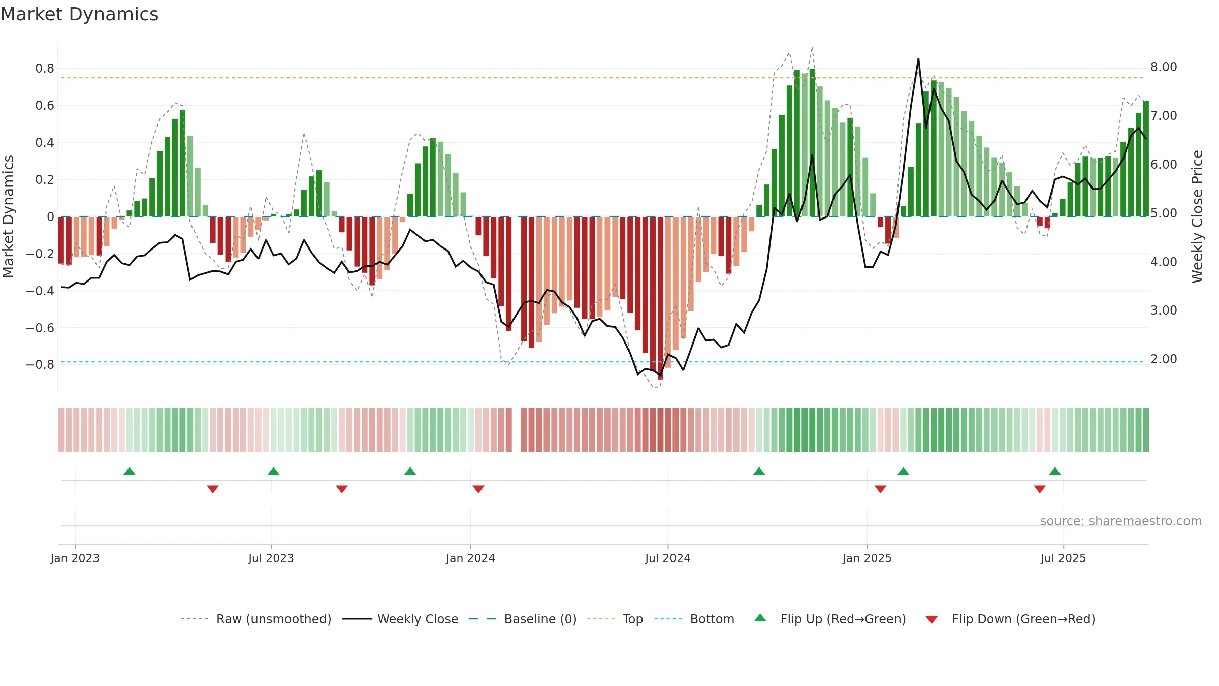Toggle the Bottom legend label

pyautogui.click(x=712, y=619)
